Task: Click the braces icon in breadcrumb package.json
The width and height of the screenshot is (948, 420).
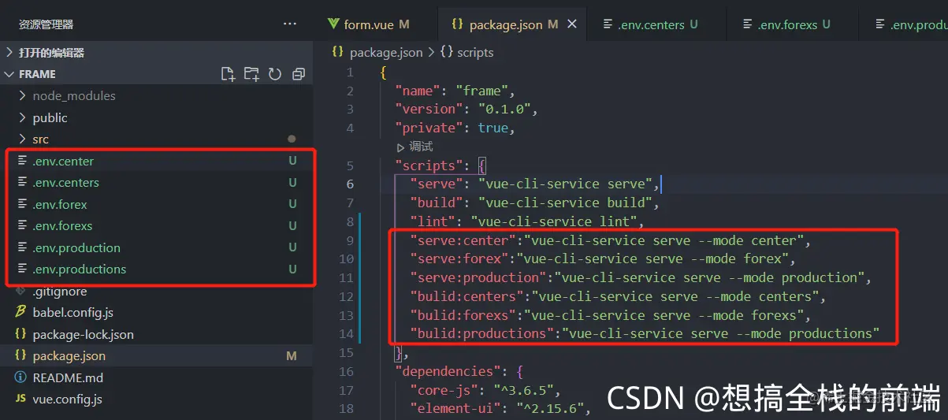Action: (x=338, y=52)
